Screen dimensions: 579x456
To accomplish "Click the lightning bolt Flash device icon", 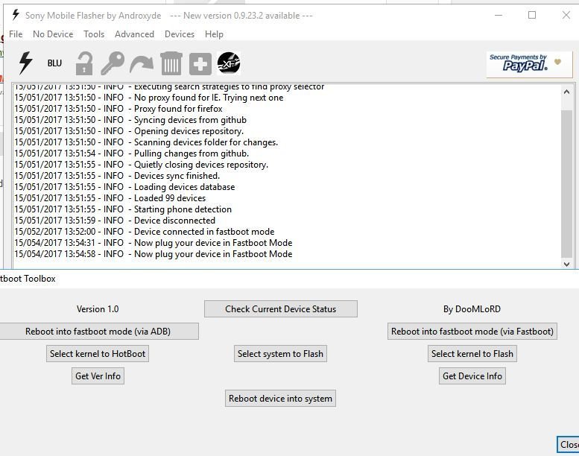I will coord(26,63).
